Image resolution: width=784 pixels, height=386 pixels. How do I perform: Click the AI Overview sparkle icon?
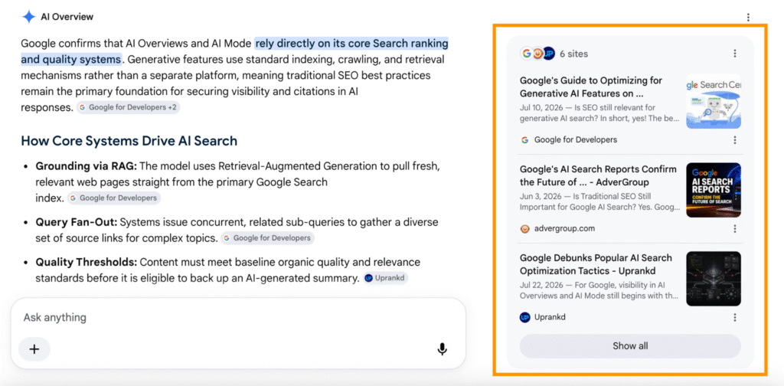pos(28,17)
